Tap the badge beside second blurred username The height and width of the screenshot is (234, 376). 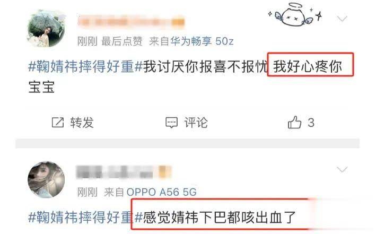click(165, 172)
